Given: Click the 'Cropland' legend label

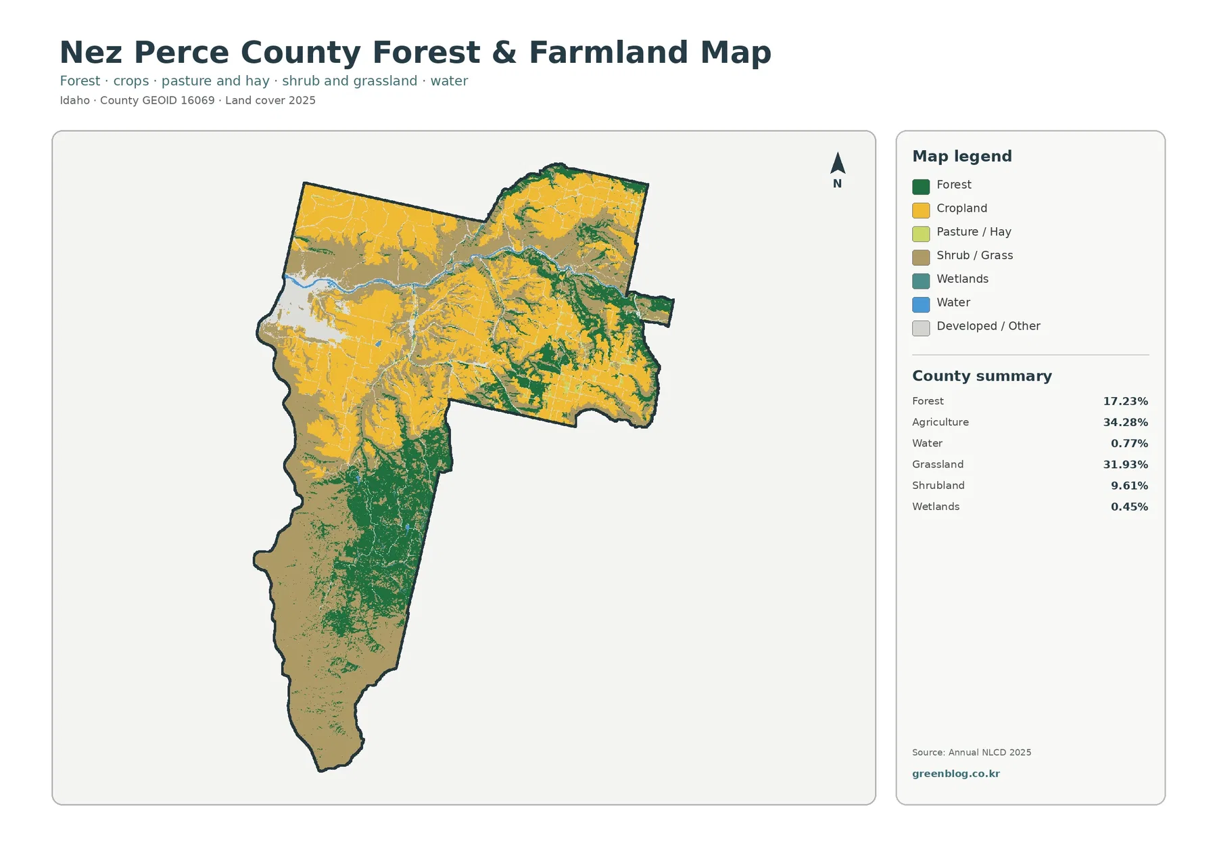Looking at the screenshot, I should [961, 208].
